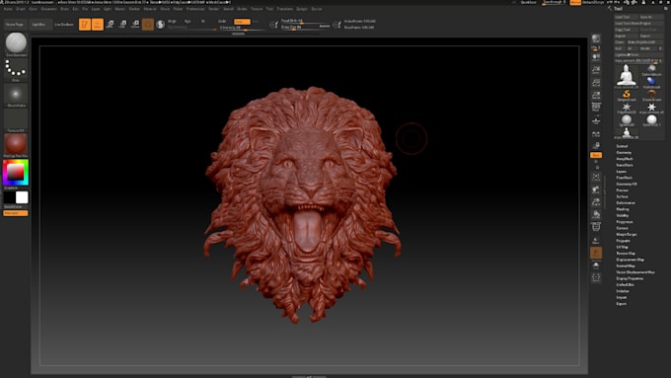Click the AAHalf icon
671x378 pixels.
(596, 95)
